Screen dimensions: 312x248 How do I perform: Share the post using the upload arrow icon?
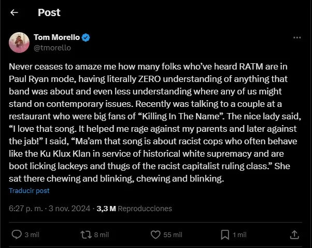coord(294,235)
